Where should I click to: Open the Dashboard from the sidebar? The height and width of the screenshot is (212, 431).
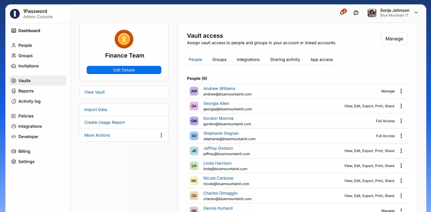29,31
